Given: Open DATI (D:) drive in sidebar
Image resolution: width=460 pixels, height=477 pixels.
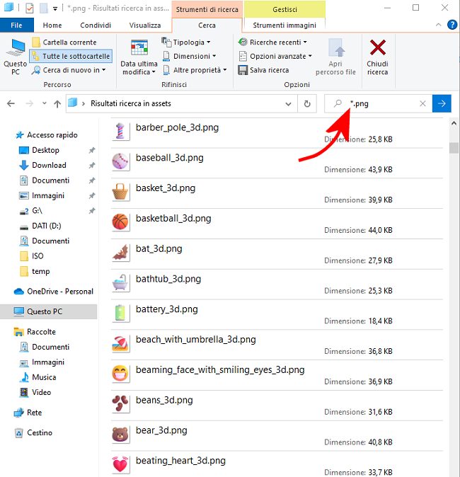Looking at the screenshot, I should point(40,226).
